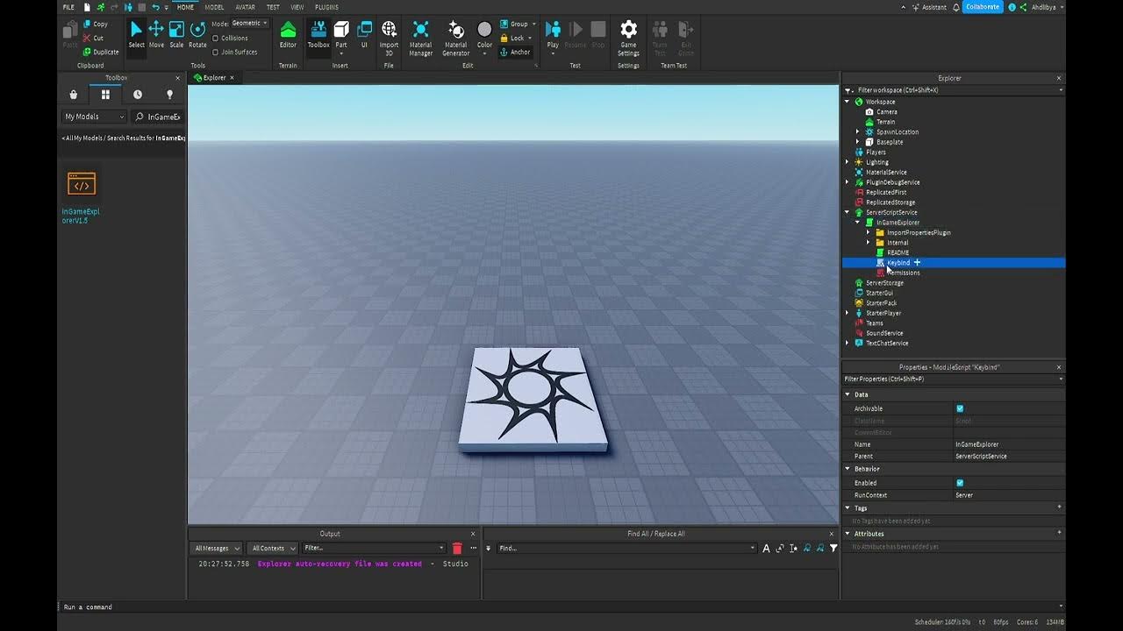The height and width of the screenshot is (631, 1123).
Task: Insert a Part with the cube icon
Action: pos(341,30)
